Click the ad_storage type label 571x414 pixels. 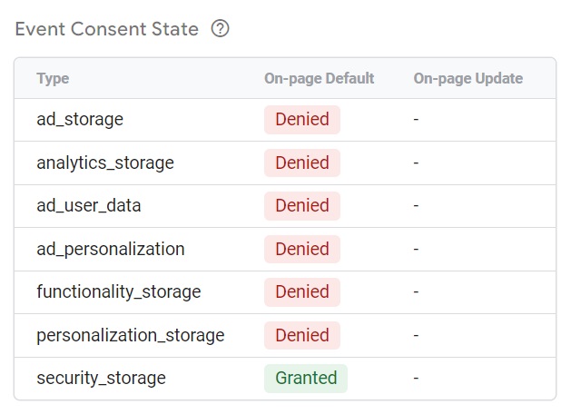[x=80, y=120]
